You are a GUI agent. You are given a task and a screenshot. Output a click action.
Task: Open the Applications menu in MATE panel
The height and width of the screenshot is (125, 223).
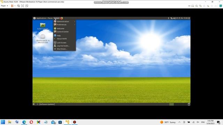click(x=41, y=18)
